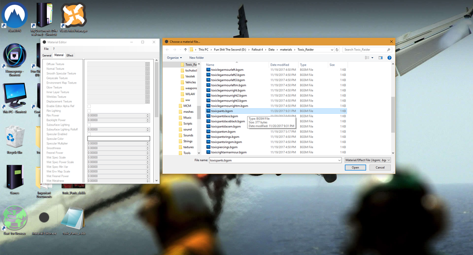Launch Start Tor Browser from the desktop
The image size is (473, 255).
pyautogui.click(x=15, y=220)
